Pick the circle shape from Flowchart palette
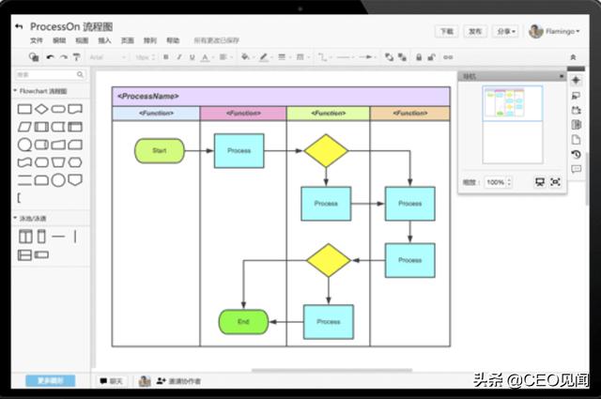The height and width of the screenshot is (399, 601). [25, 145]
